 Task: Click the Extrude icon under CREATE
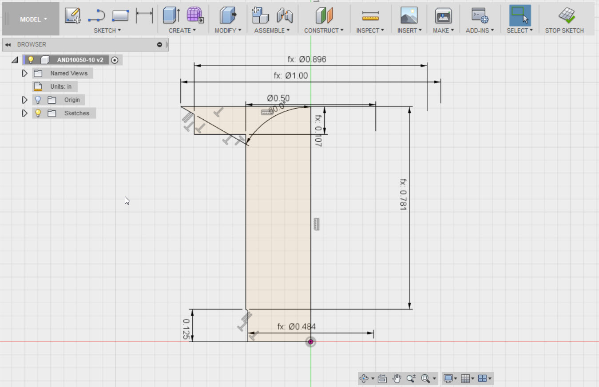tap(169, 15)
